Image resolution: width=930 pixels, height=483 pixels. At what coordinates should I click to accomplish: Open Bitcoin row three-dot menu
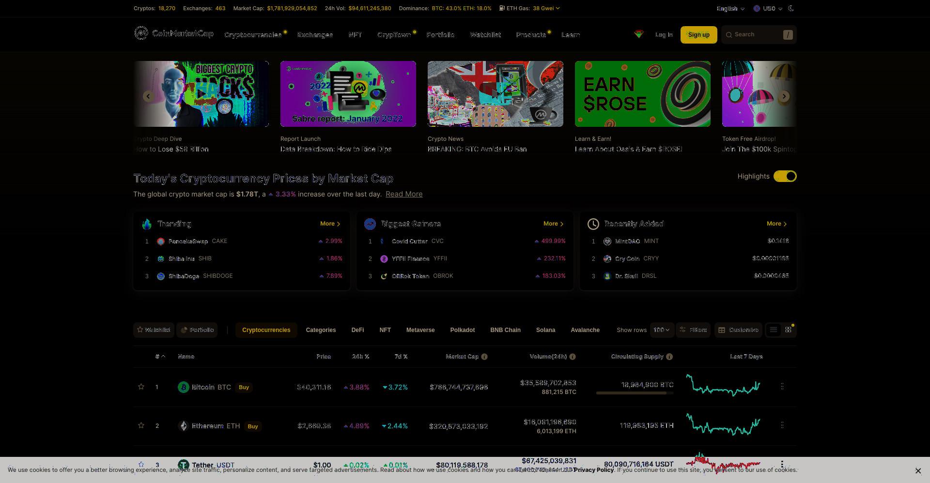(x=782, y=386)
